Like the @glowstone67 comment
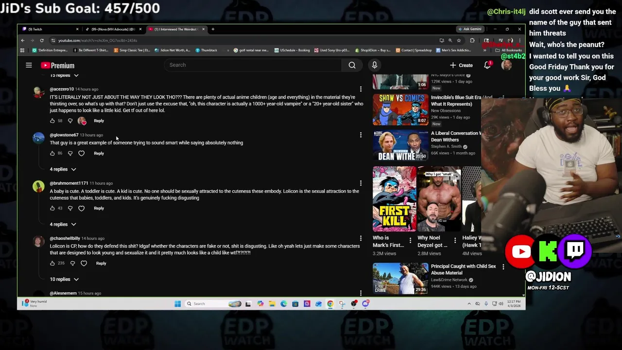 tap(52, 153)
